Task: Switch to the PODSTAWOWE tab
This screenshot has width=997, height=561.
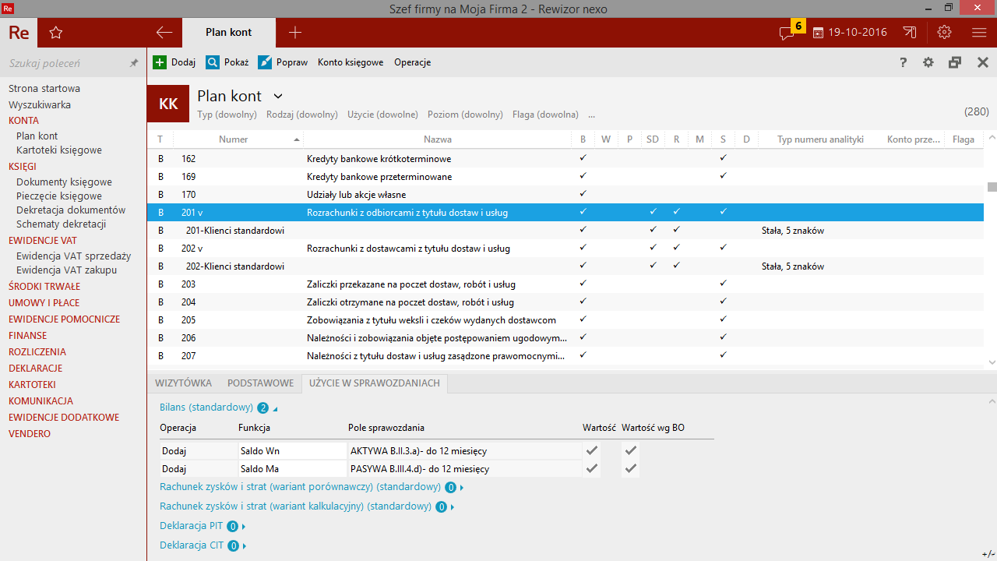Action: [260, 383]
